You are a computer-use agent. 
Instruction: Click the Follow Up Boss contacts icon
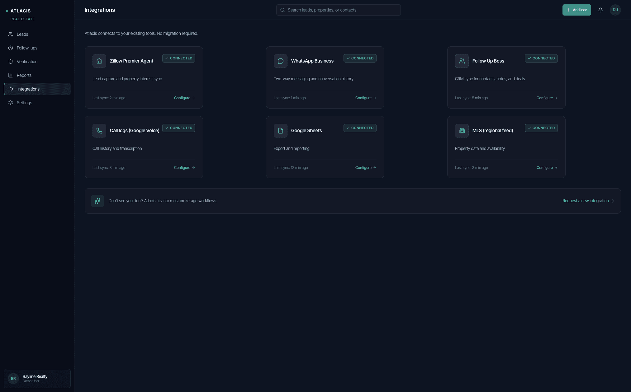coord(462,61)
